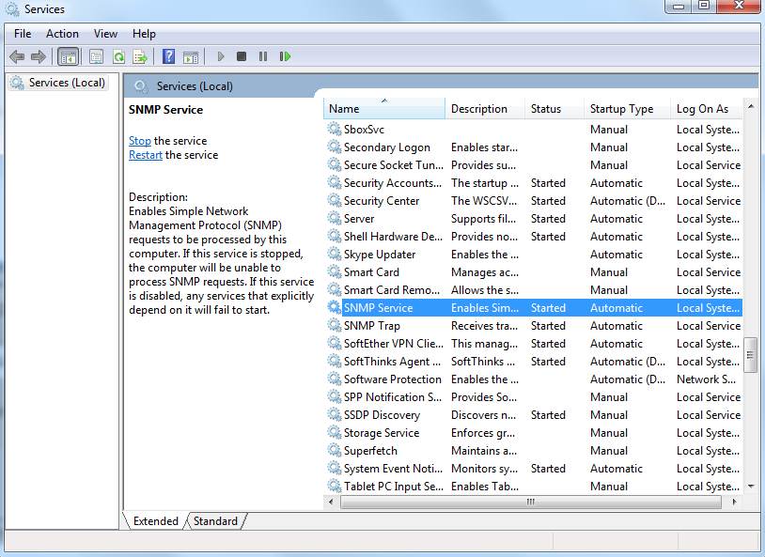765x557 pixels.
Task: Click the Start Service icon
Action: [x=220, y=56]
